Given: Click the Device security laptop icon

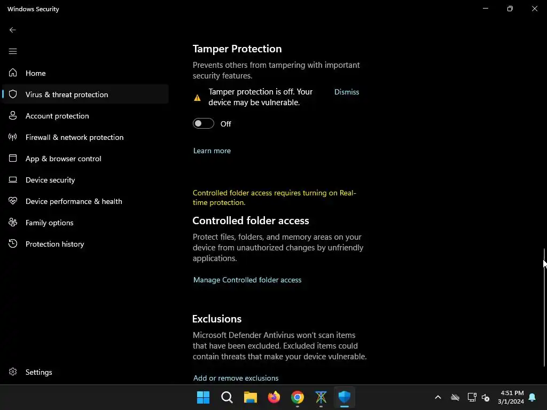Looking at the screenshot, I should [x=13, y=179].
